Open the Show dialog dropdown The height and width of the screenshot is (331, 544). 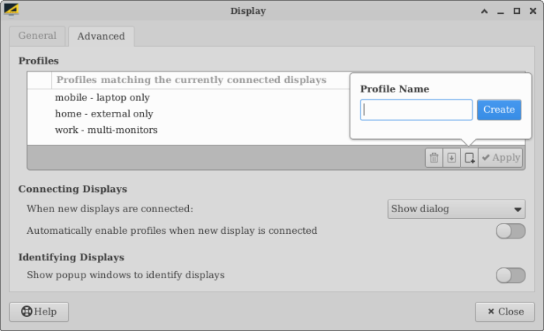point(456,209)
